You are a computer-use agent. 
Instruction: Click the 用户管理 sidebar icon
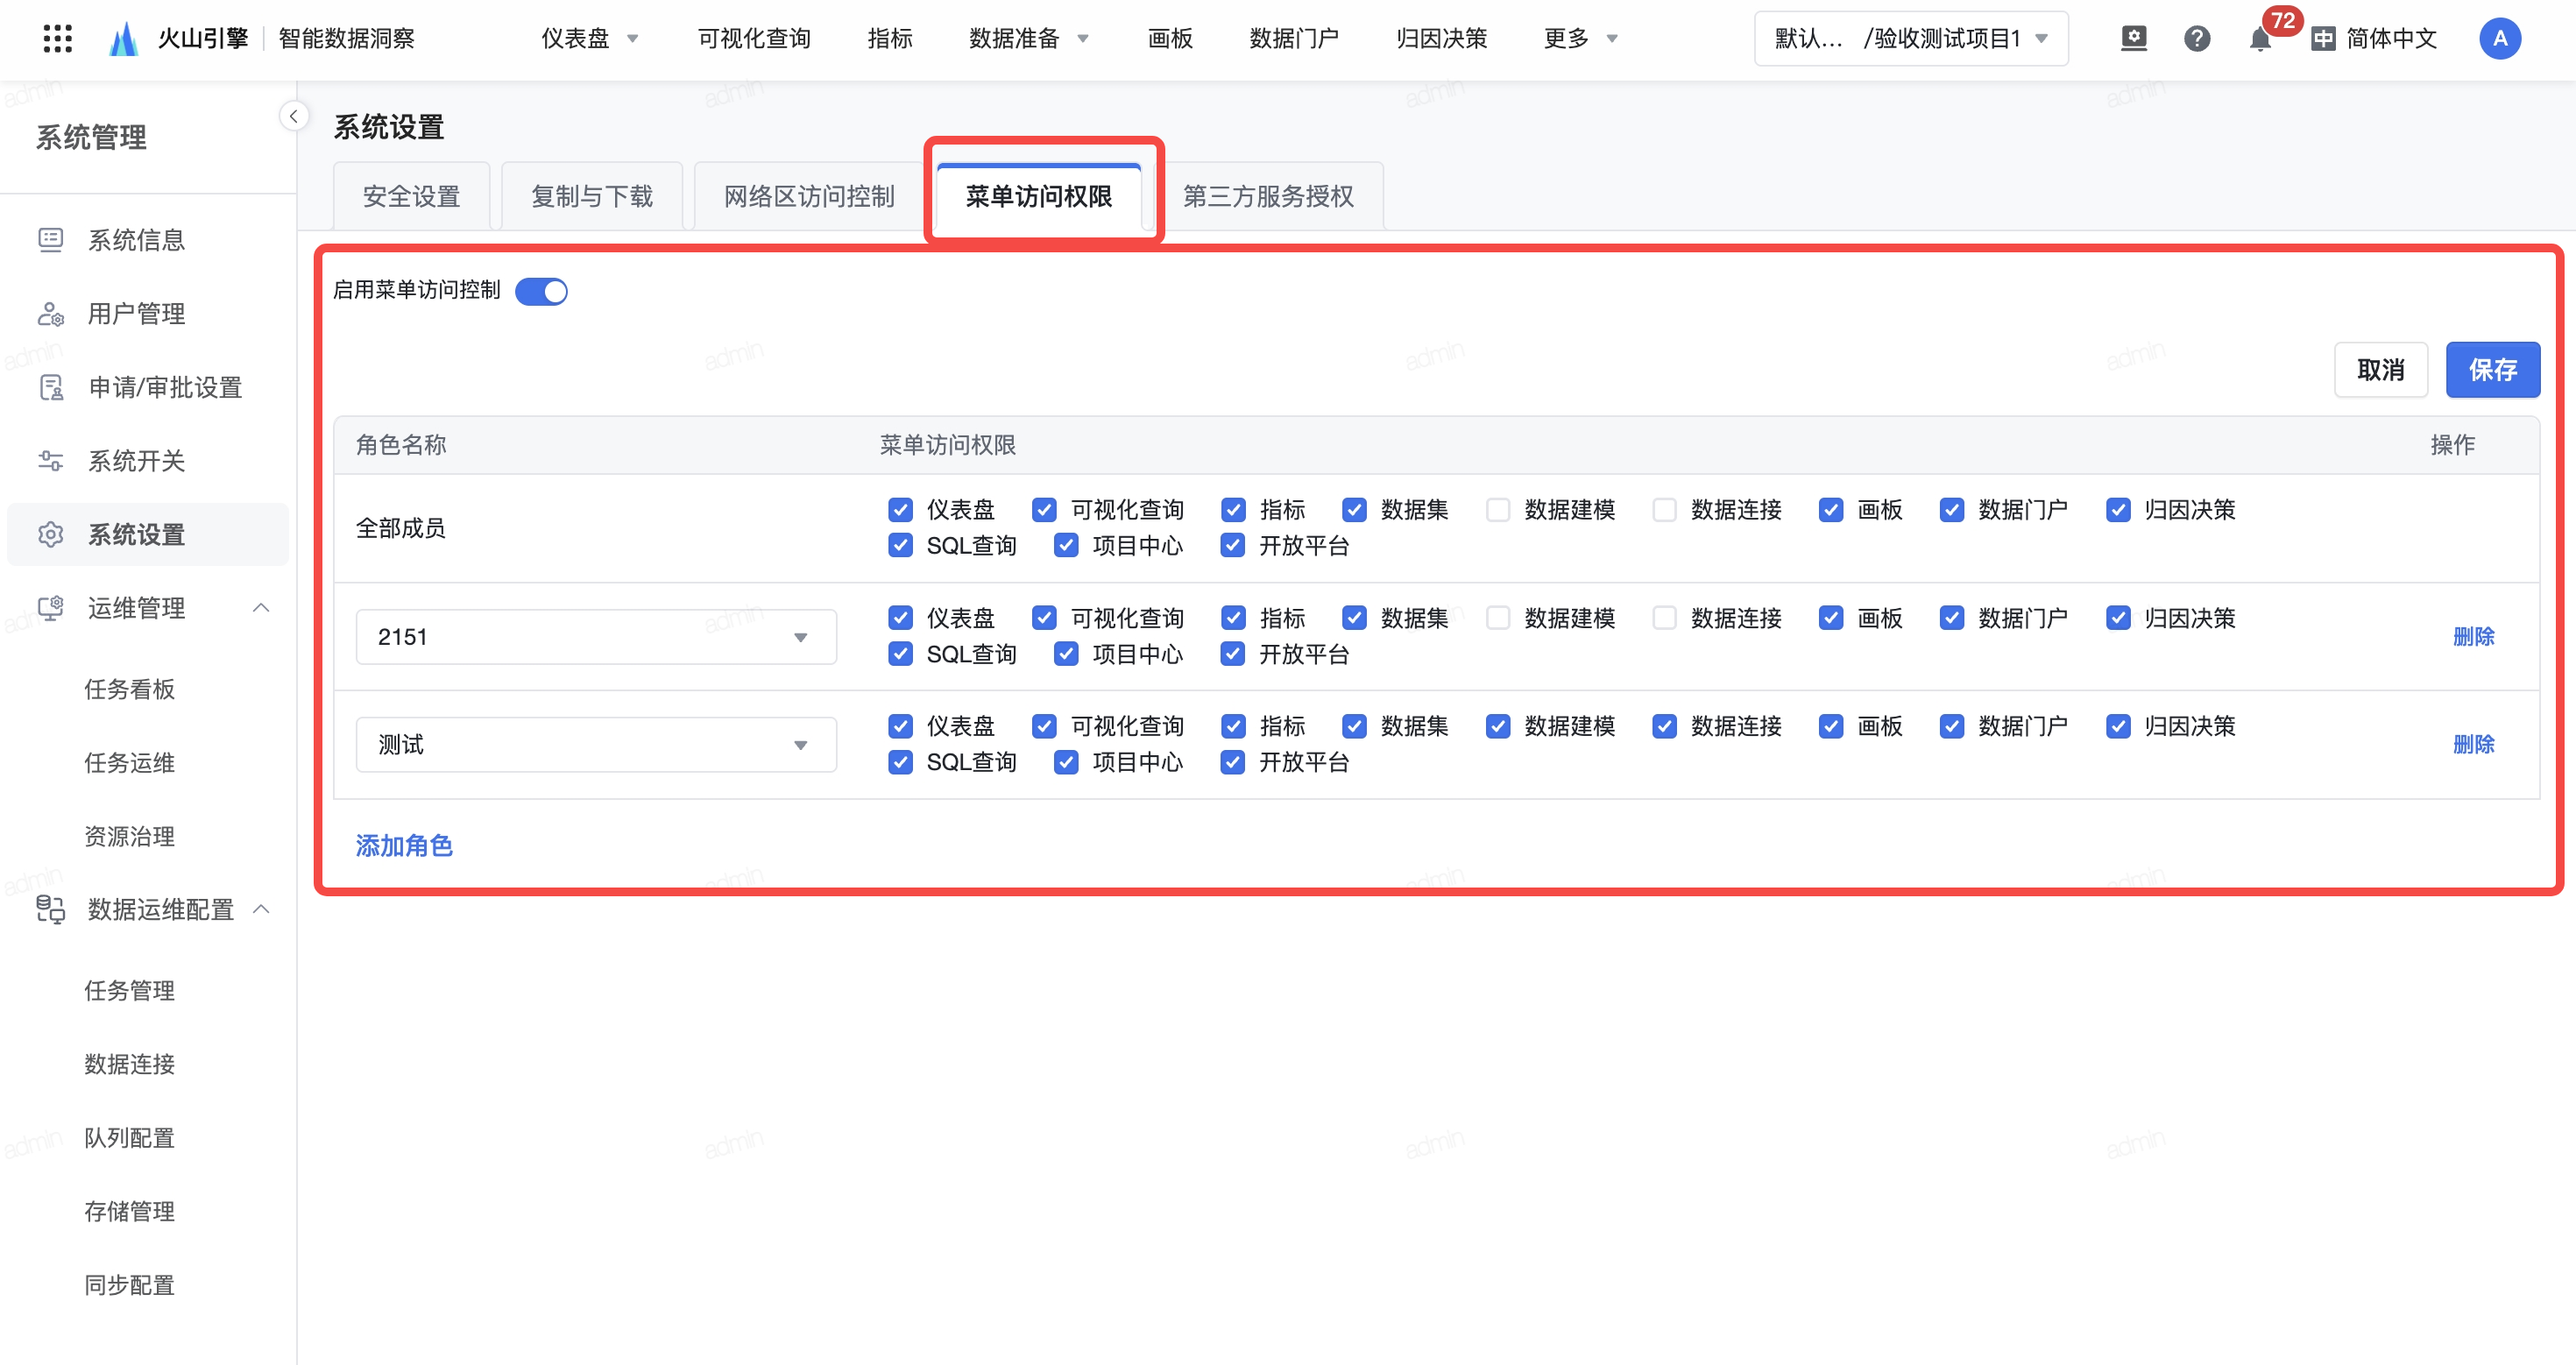click(x=50, y=314)
